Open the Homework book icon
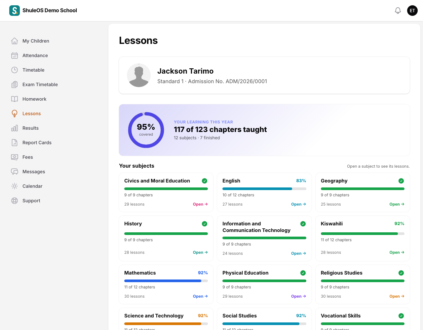 [x=15, y=99]
